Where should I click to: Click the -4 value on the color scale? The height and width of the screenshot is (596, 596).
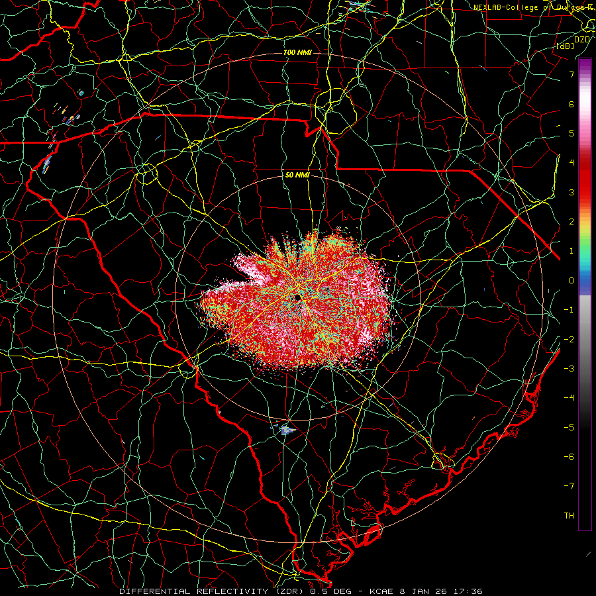pos(569,397)
